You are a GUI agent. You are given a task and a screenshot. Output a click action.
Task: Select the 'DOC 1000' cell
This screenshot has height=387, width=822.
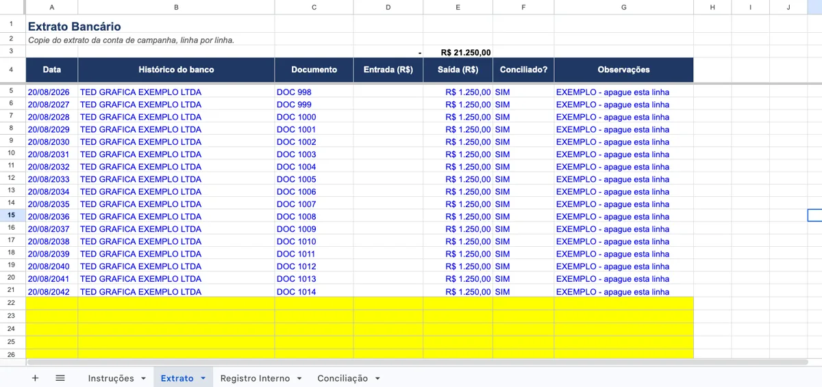click(314, 117)
